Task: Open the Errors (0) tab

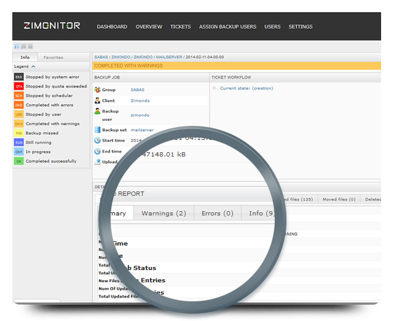Action: (x=218, y=214)
